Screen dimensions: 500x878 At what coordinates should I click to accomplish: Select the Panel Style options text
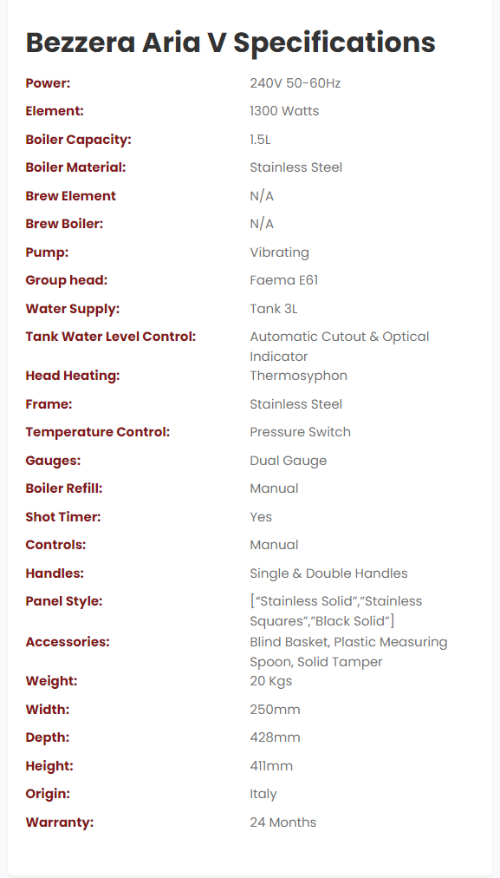[x=336, y=611]
